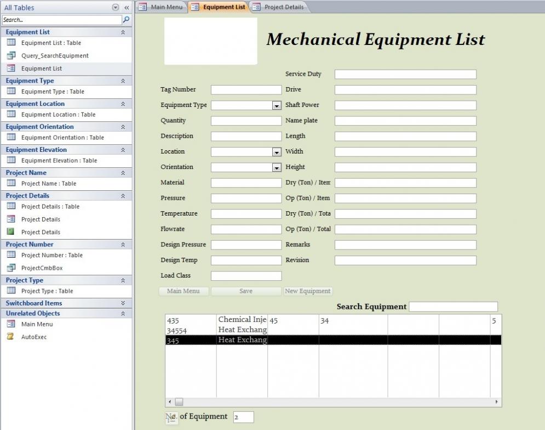Click the Search Equipment input field

click(453, 307)
